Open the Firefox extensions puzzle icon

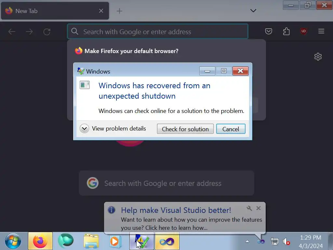coord(286,32)
